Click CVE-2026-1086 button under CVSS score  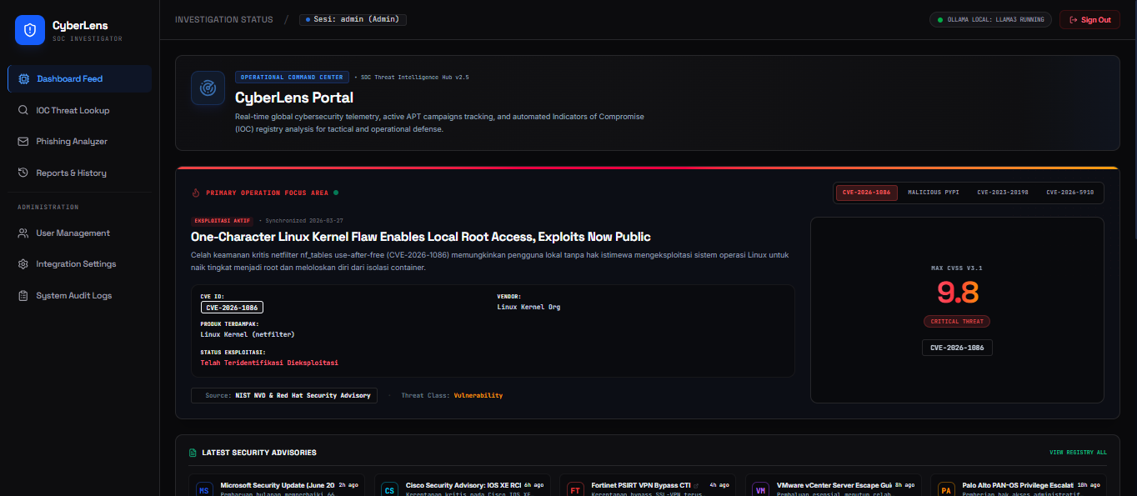957,348
